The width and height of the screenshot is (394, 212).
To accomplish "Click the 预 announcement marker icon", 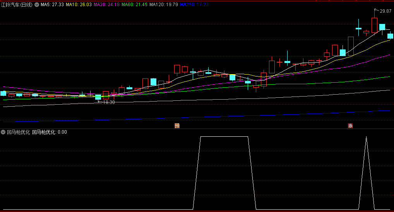I will click(177, 126).
